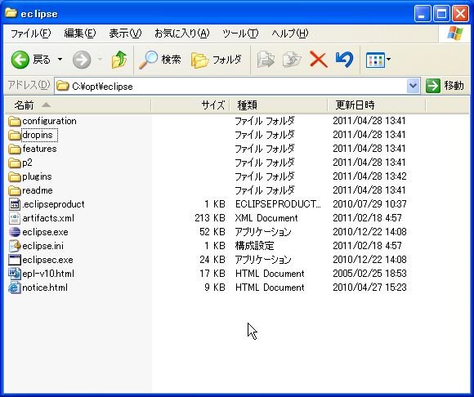
Task: Select the artifacts.xml file icon
Action: tap(15, 218)
